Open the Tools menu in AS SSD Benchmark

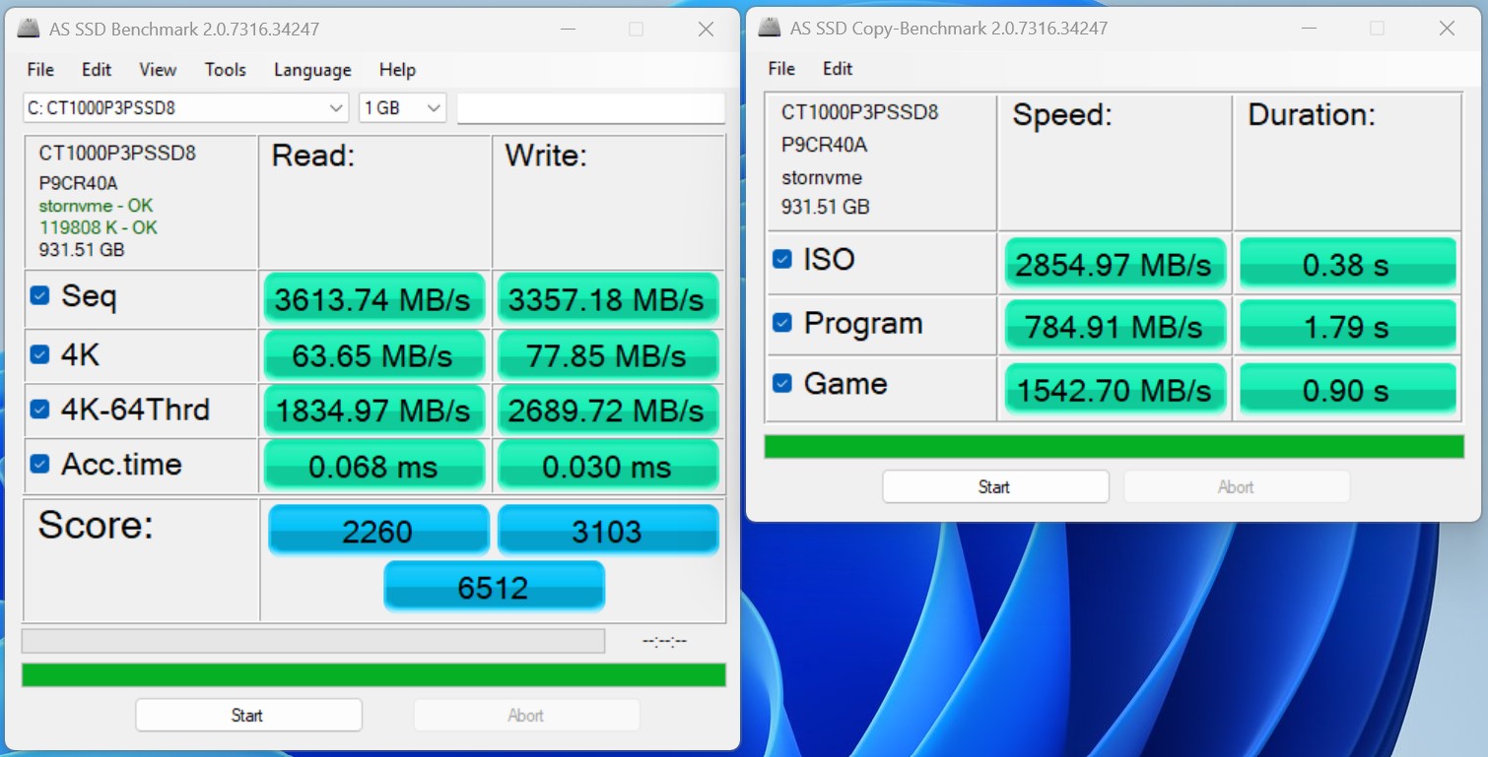click(x=225, y=70)
